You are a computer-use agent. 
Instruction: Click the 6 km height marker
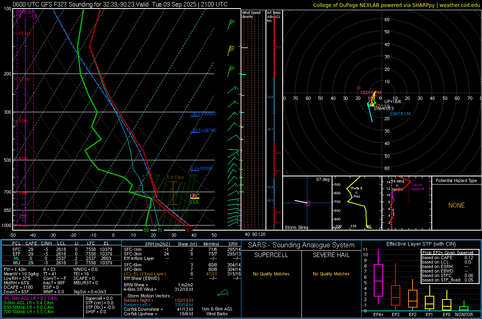[x=23, y=158]
